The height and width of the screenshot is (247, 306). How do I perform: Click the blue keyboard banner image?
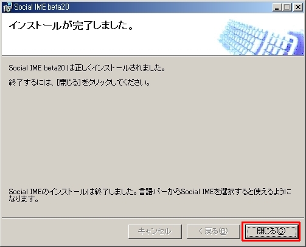click(x=261, y=37)
